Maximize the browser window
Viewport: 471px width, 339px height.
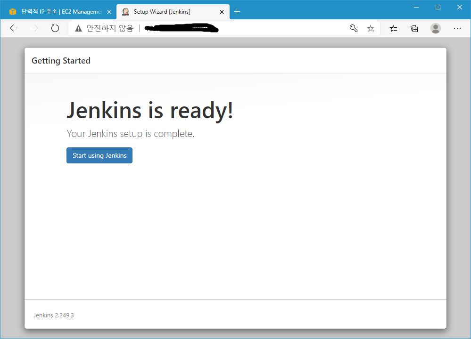[x=438, y=7]
